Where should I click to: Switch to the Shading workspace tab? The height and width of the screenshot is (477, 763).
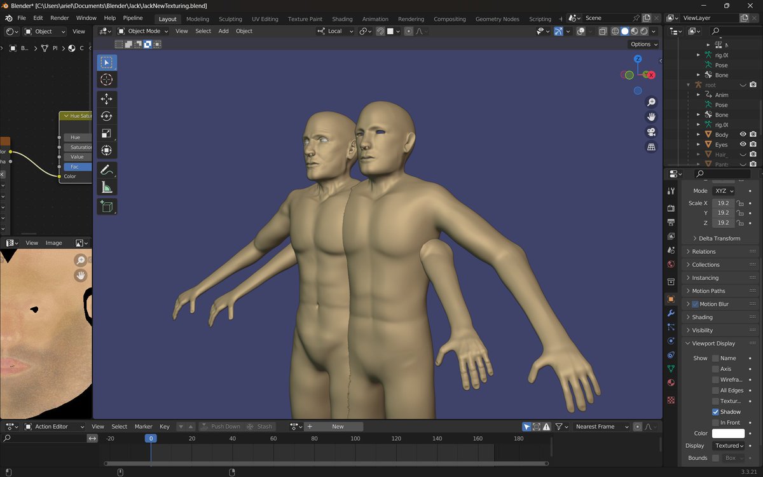point(342,19)
